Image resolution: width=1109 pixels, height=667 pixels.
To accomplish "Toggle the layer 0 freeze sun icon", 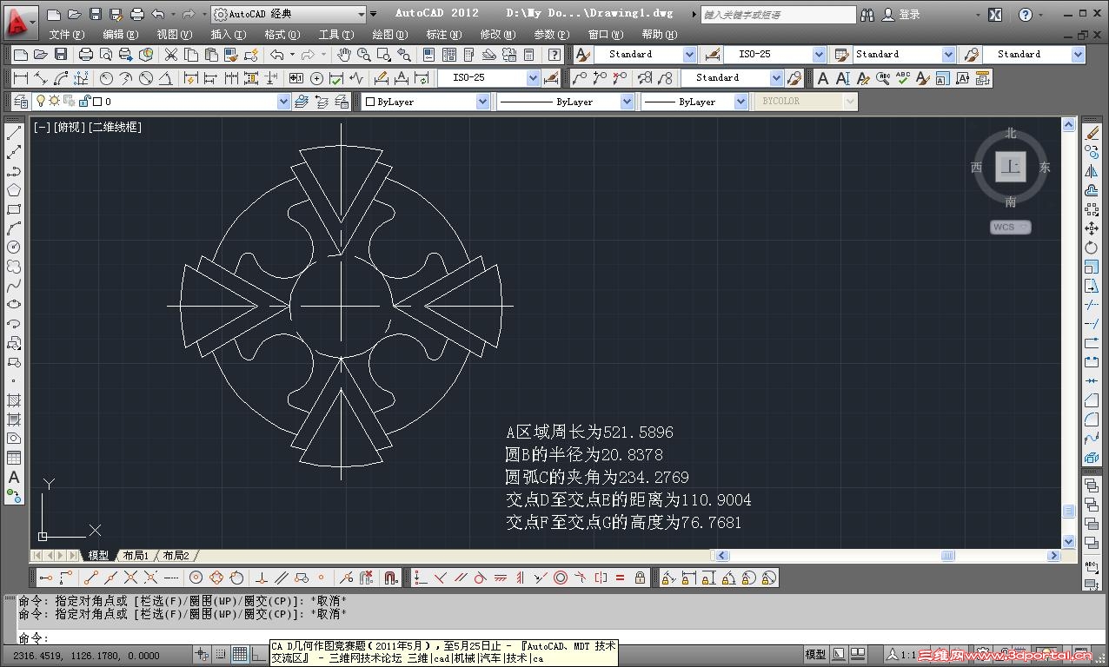I will [55, 102].
